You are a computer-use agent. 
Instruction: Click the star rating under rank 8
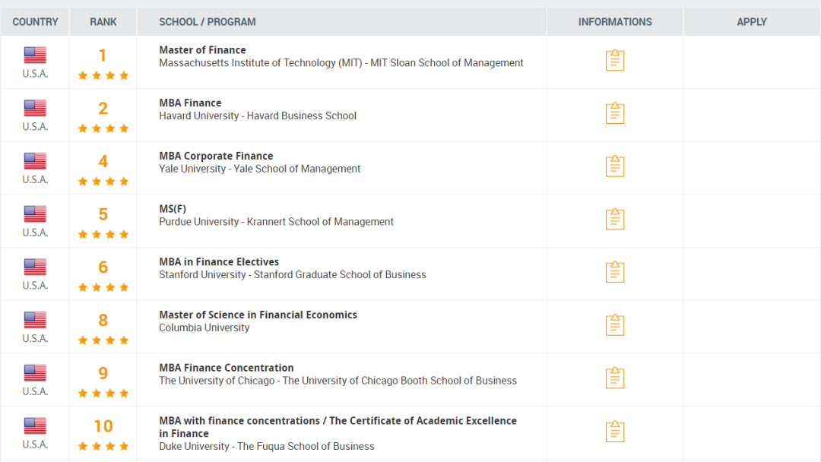pyautogui.click(x=103, y=340)
